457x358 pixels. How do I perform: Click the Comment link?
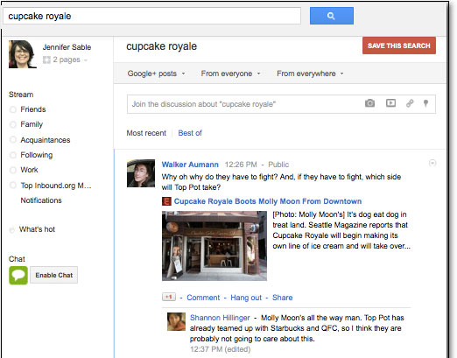point(203,298)
